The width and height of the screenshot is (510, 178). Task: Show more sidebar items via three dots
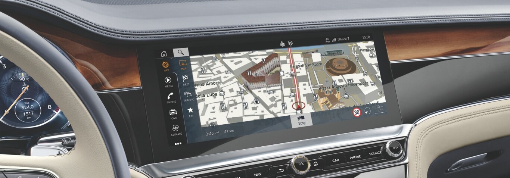coord(178,143)
